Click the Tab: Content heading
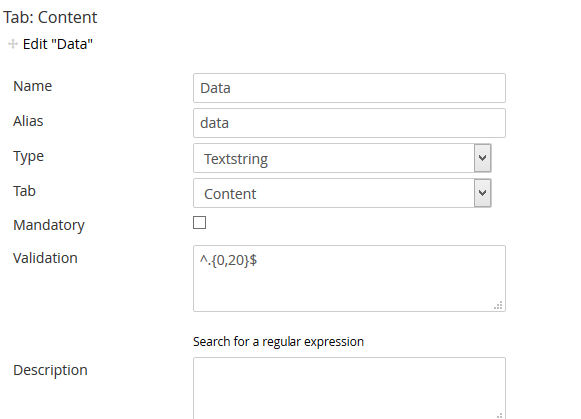Viewport: 581px width, 419px height. pyautogui.click(x=50, y=17)
